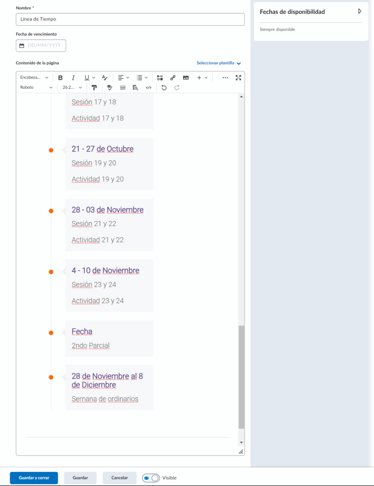The image size is (374, 486).
Task: Click the Guardar y cerrar button
Action: (x=34, y=478)
